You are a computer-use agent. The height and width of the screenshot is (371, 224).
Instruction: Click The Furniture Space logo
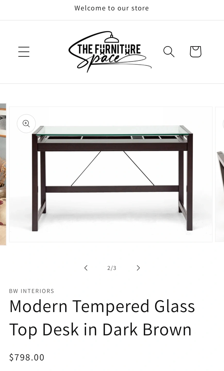(110, 52)
